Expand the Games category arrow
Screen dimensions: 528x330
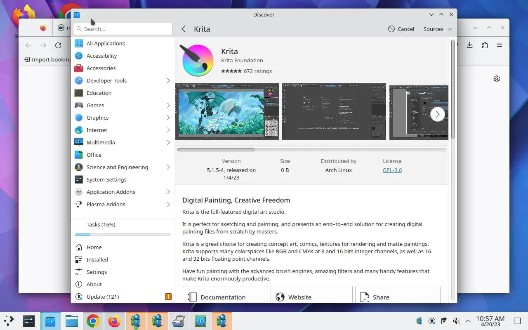point(168,105)
